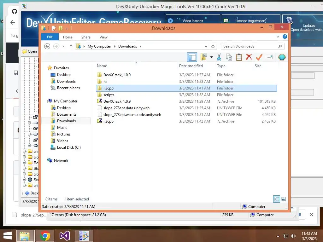Sort by the Name column header
This screenshot has height=242, width=323.
tap(102, 66)
